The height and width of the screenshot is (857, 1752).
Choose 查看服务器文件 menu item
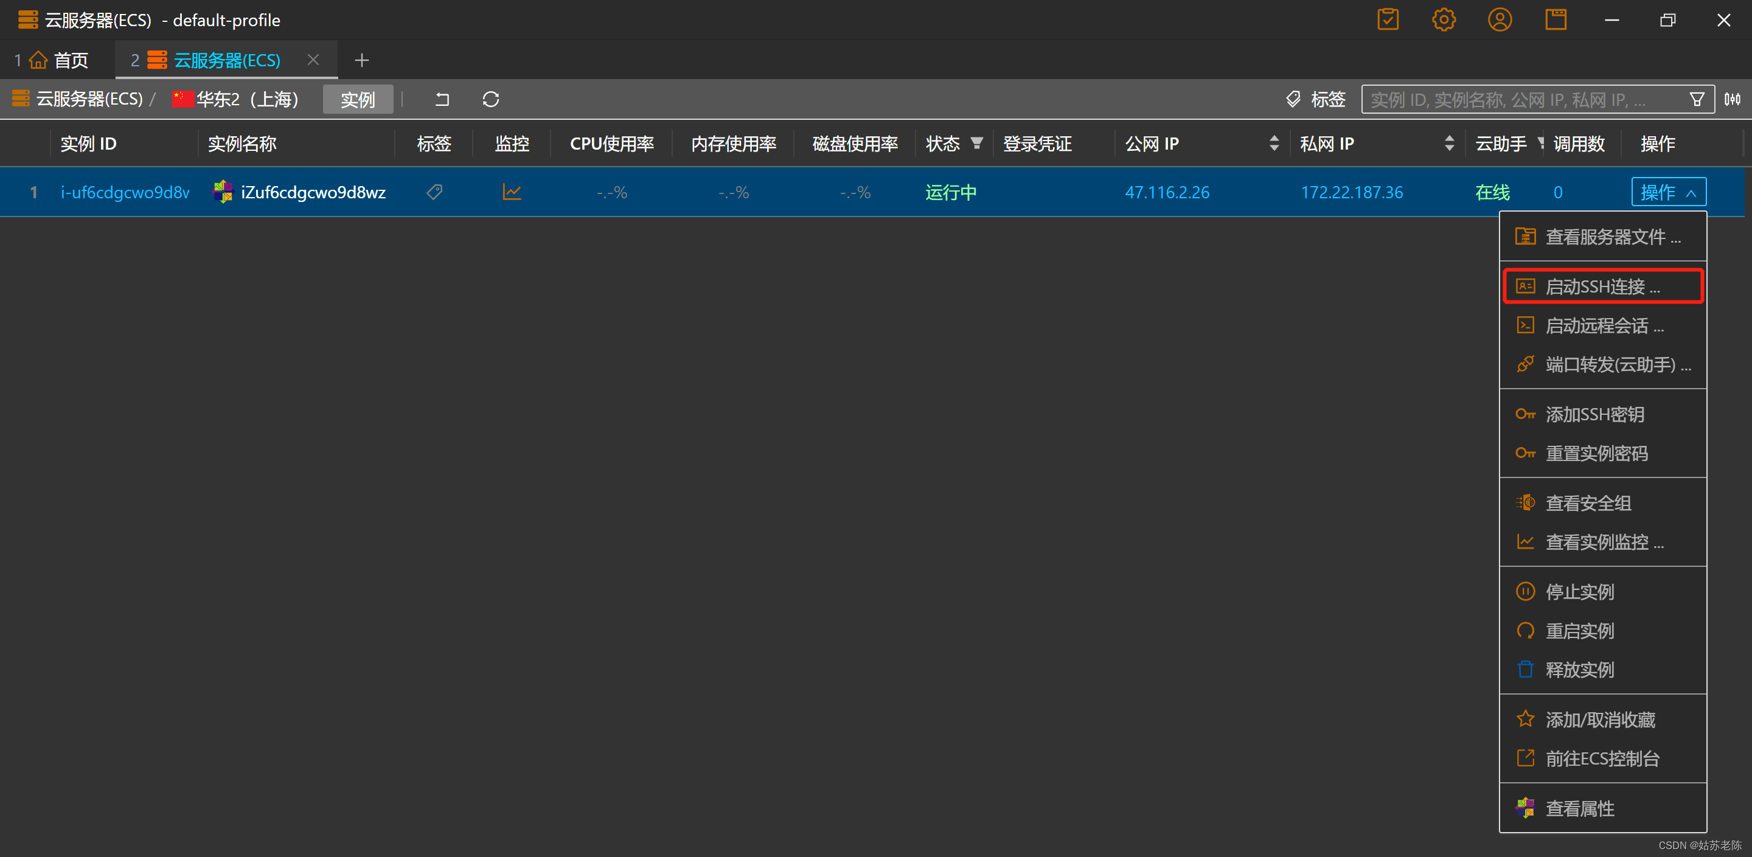coord(1603,237)
